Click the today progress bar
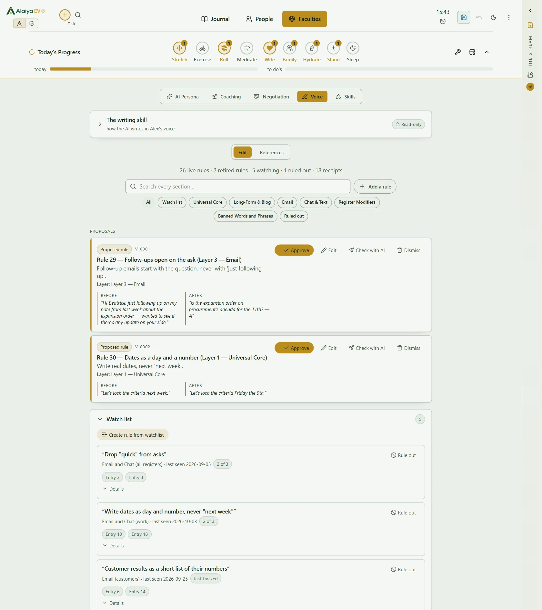This screenshot has width=542, height=610. click(154, 69)
